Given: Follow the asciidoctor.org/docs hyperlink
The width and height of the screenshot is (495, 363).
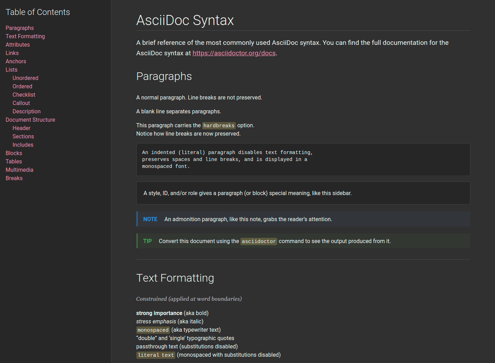Looking at the screenshot, I should (x=234, y=53).
